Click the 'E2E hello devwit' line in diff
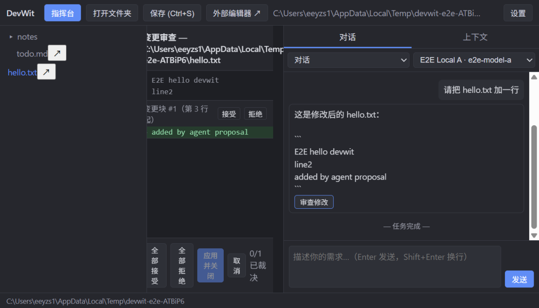 (x=185, y=80)
